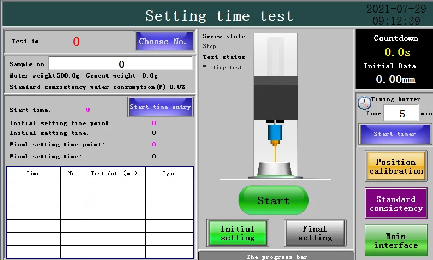
Task: Click the No. column header
Action: [x=74, y=174]
